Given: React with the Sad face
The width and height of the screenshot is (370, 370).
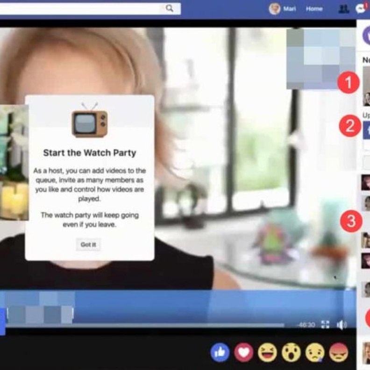Looking at the screenshot, I should pos(315,353).
